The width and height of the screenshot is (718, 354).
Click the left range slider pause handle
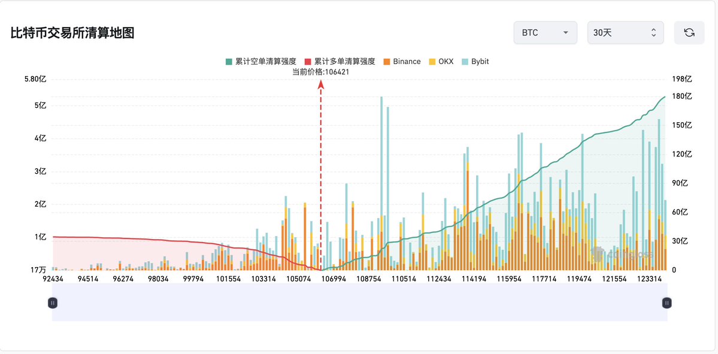[x=53, y=303]
